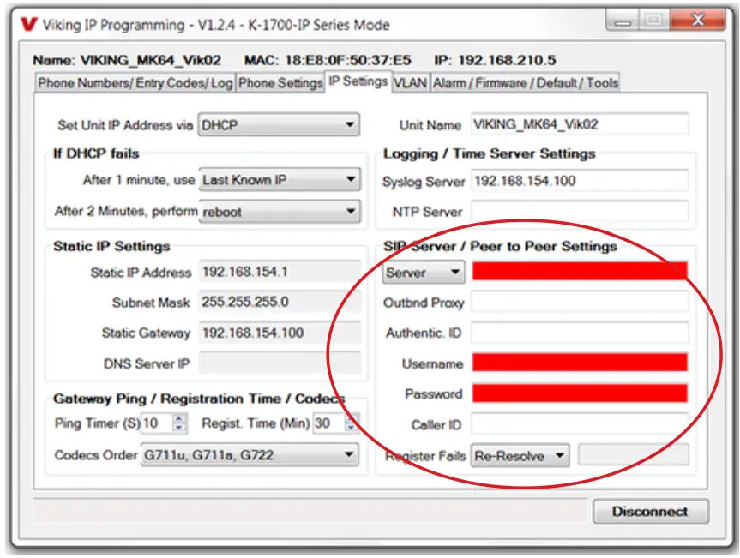Click the IP: 192.168.210.5 header text
Viewport: 740px width, 558px height.
point(495,60)
